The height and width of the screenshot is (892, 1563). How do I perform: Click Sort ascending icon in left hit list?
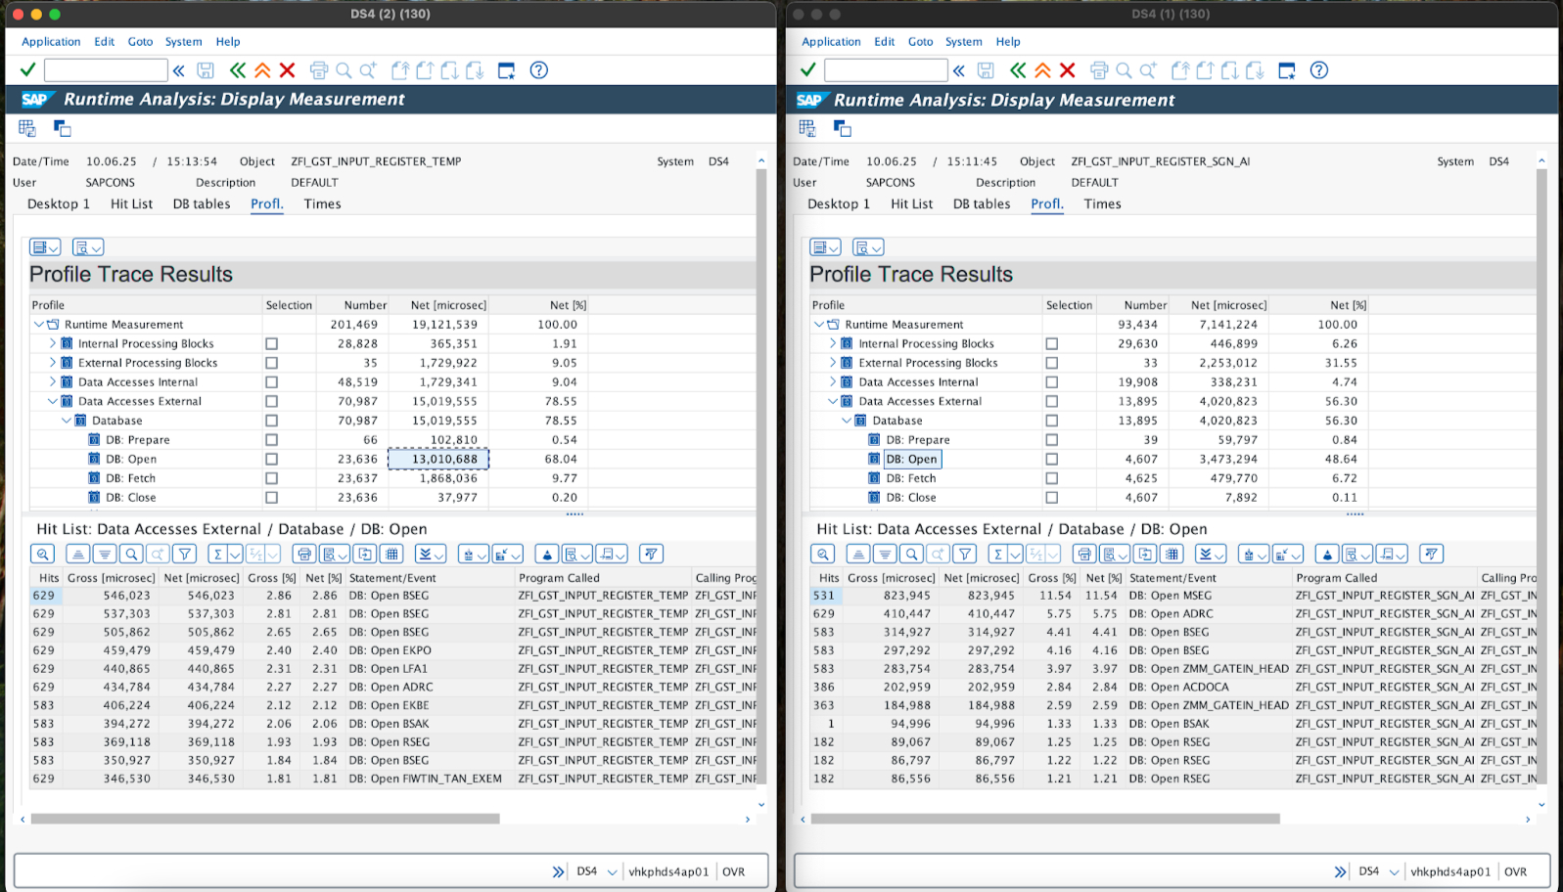point(78,554)
